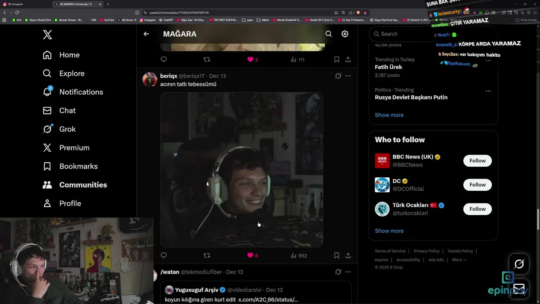Open Notifications in the sidebar
Viewport: 540px width, 304px height.
click(x=73, y=92)
